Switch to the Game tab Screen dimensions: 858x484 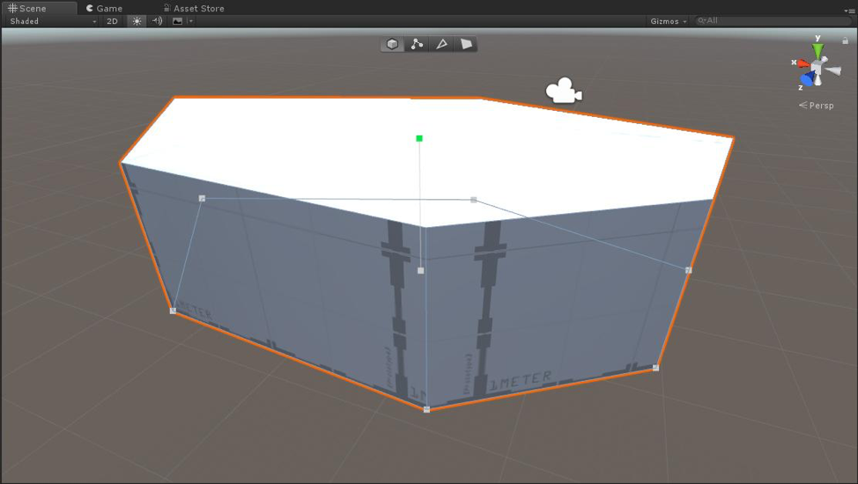click(104, 8)
